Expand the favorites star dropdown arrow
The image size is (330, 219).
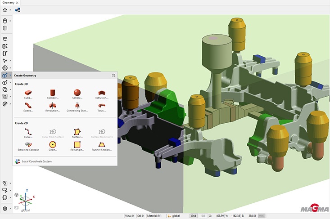tap(10, 9)
